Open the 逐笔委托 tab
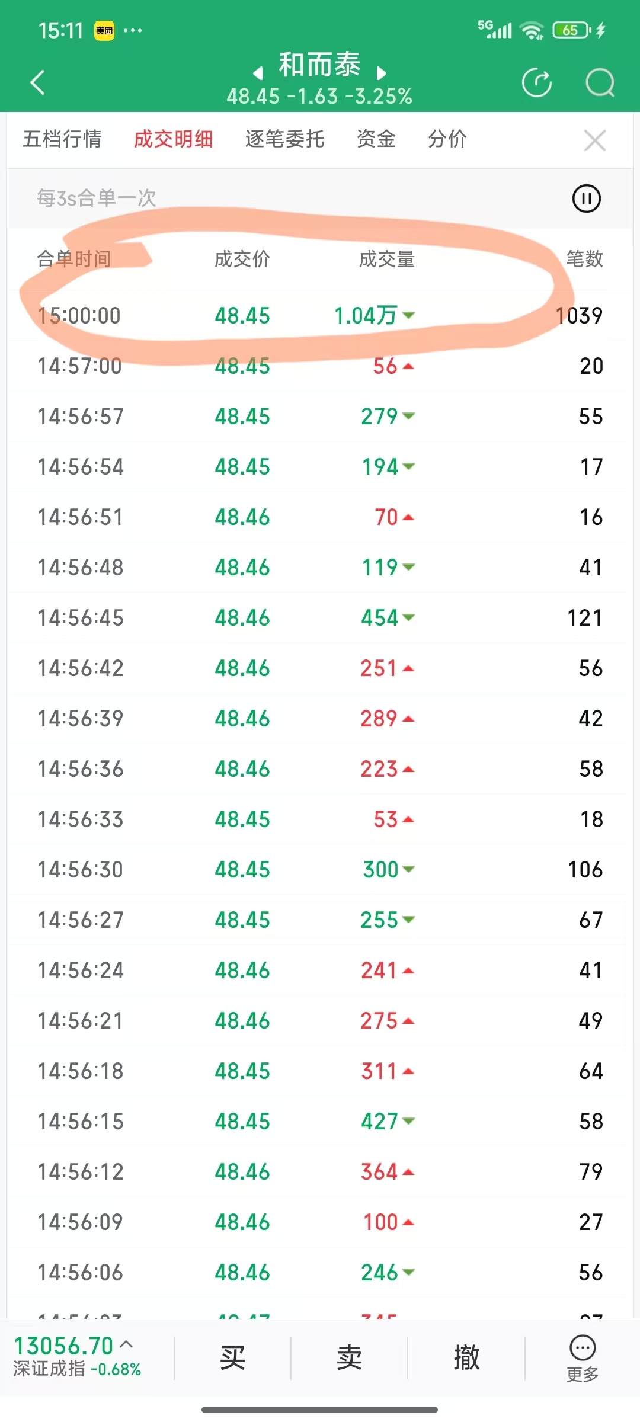 (x=284, y=139)
